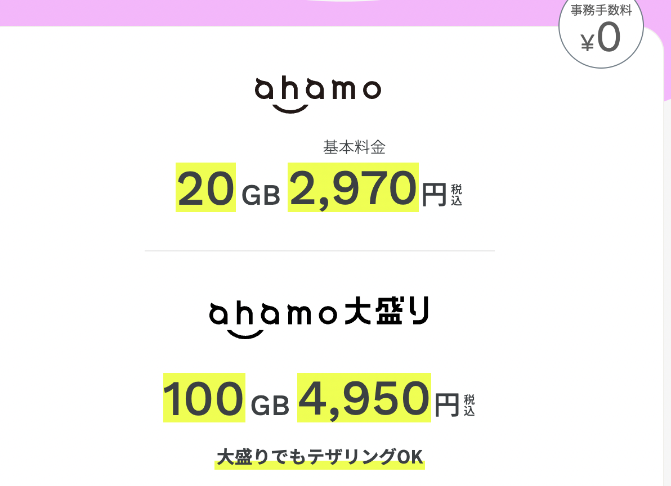Viewport: 671px width, 486px height.
Task: Click the 税込 mark beside 4,950円
Action: pyautogui.click(x=469, y=405)
